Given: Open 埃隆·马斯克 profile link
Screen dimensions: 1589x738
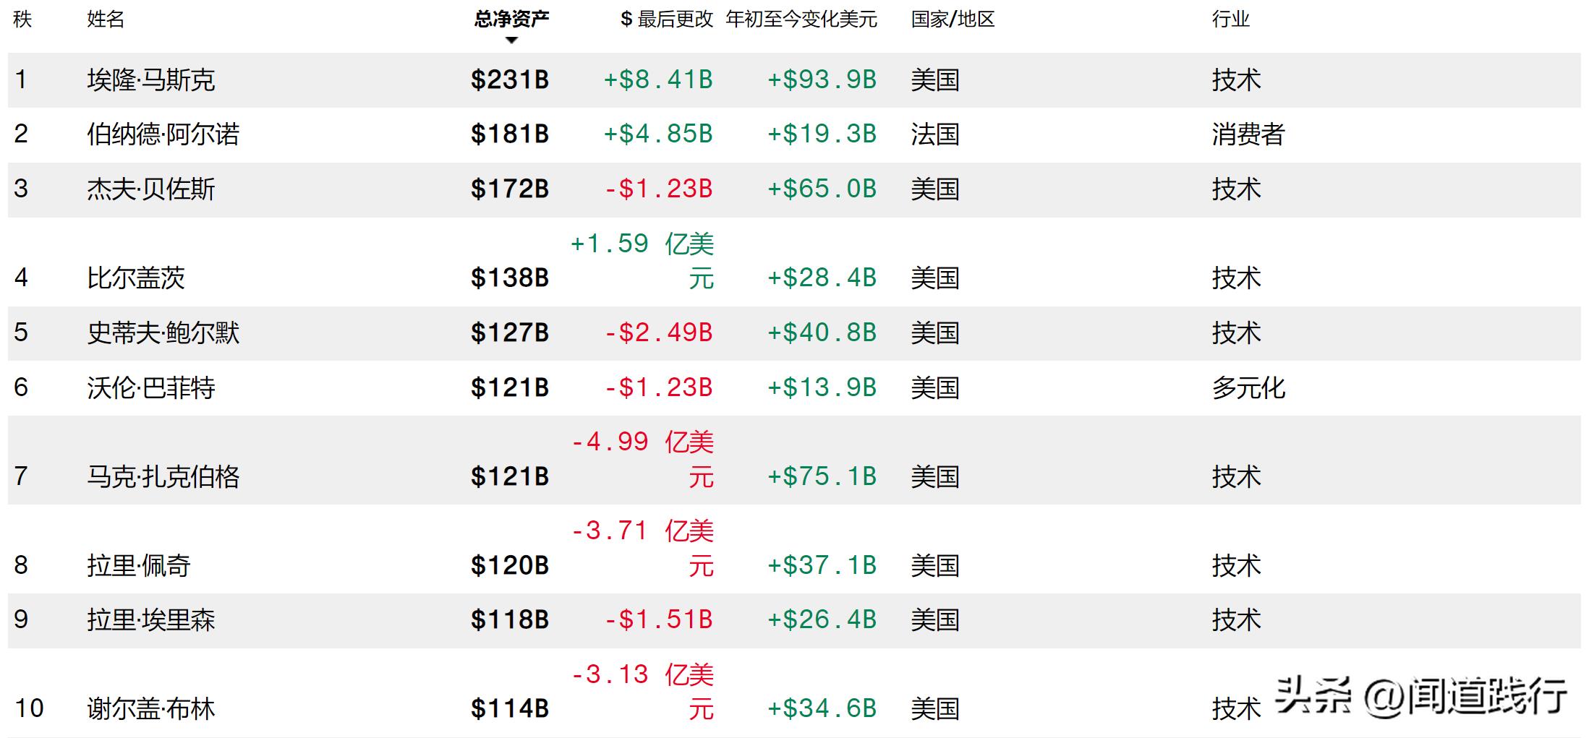Looking at the screenshot, I should (151, 80).
